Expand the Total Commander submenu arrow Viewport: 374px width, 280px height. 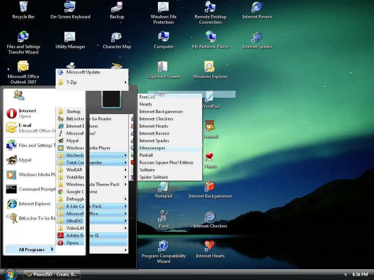[126, 163]
